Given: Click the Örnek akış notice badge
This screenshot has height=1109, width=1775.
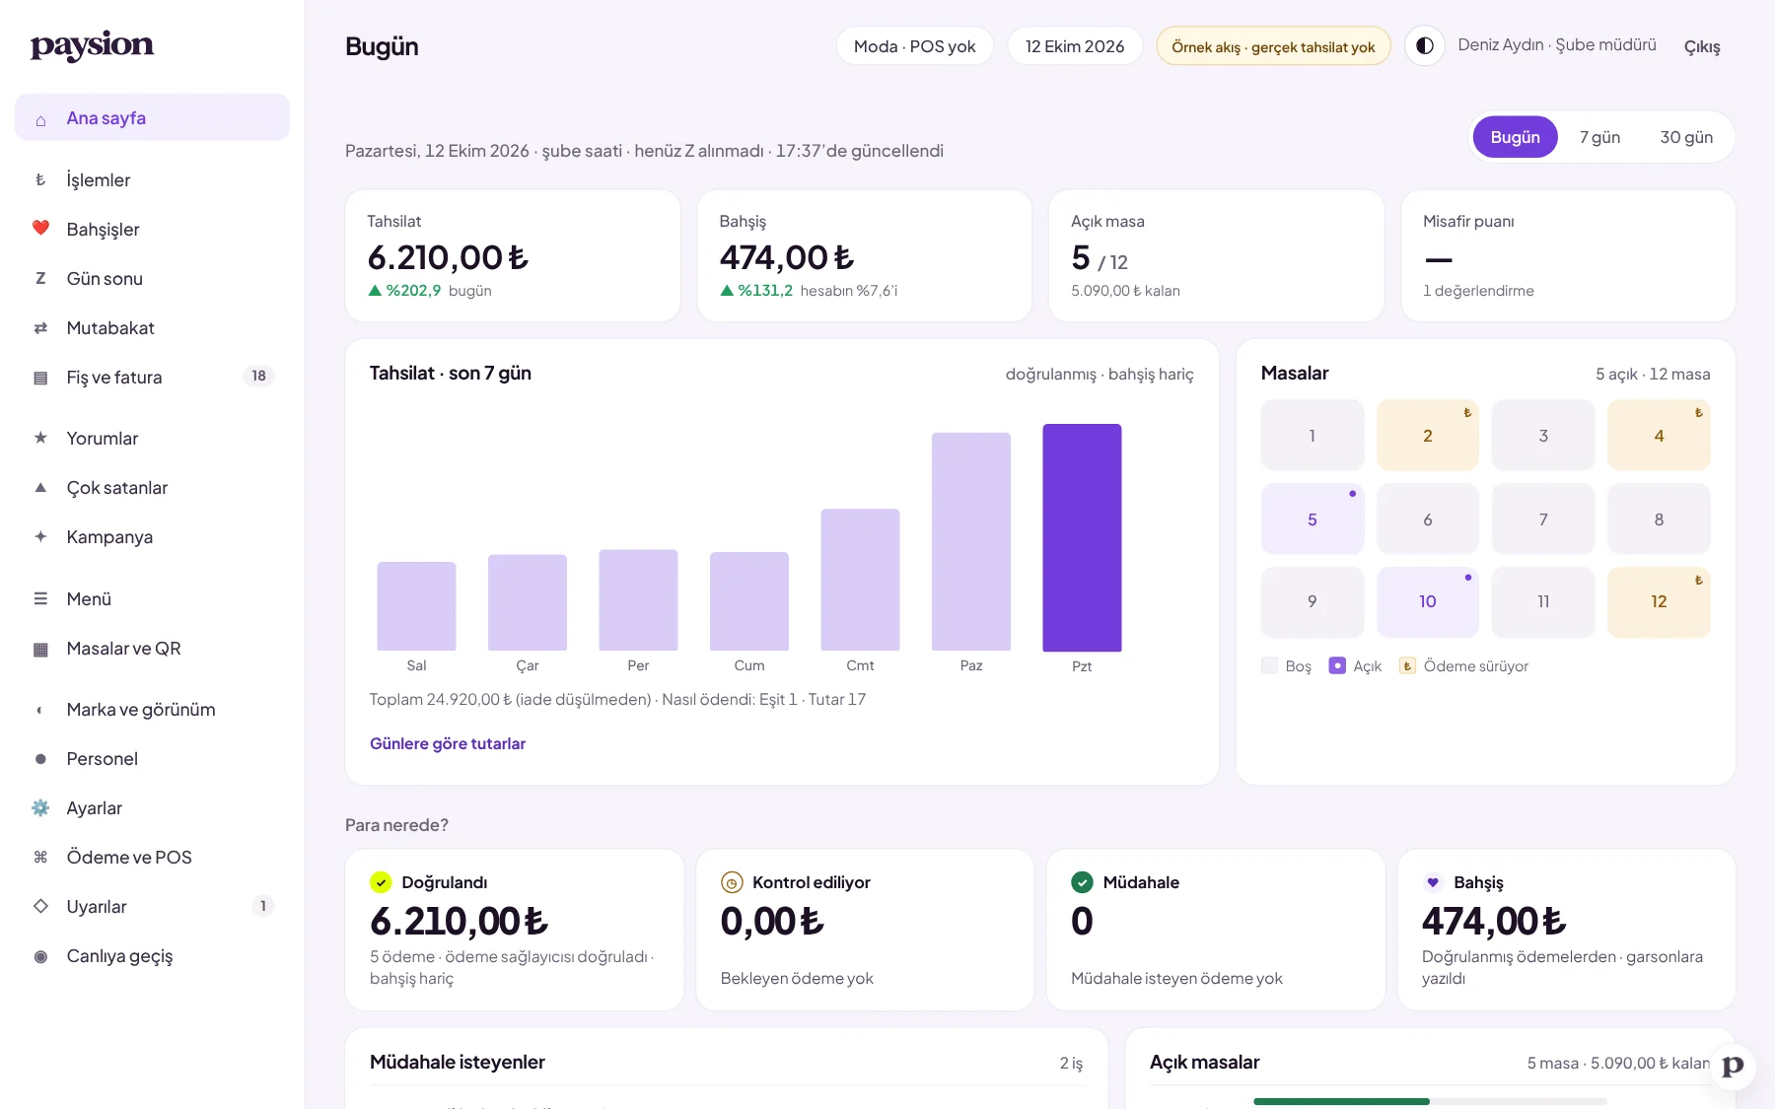Looking at the screenshot, I should (x=1273, y=46).
